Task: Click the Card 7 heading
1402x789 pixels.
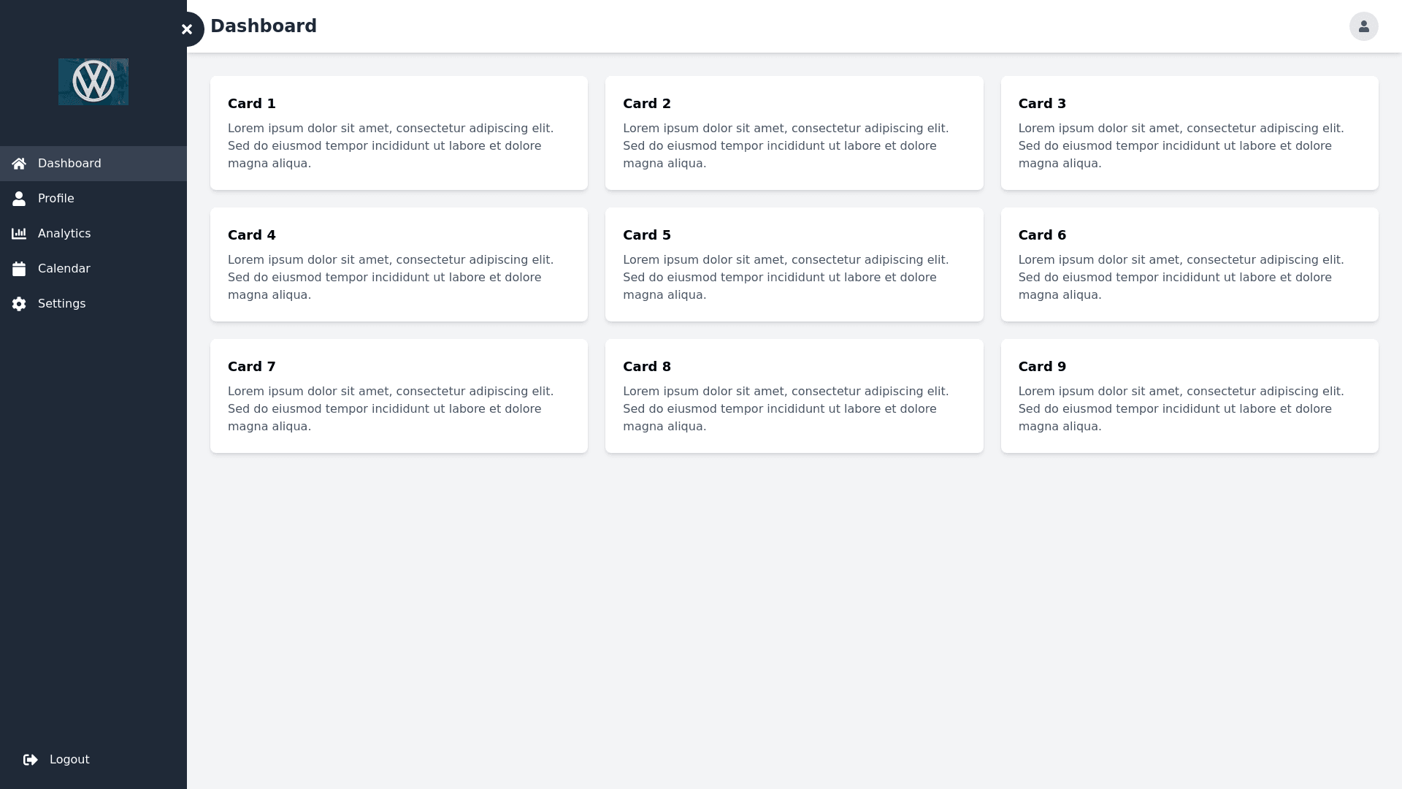Action: pyautogui.click(x=252, y=367)
